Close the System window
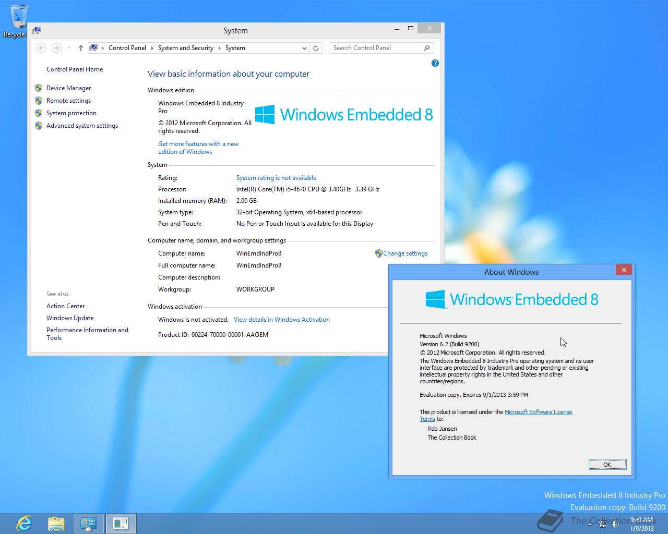668x534 pixels. [x=429, y=29]
